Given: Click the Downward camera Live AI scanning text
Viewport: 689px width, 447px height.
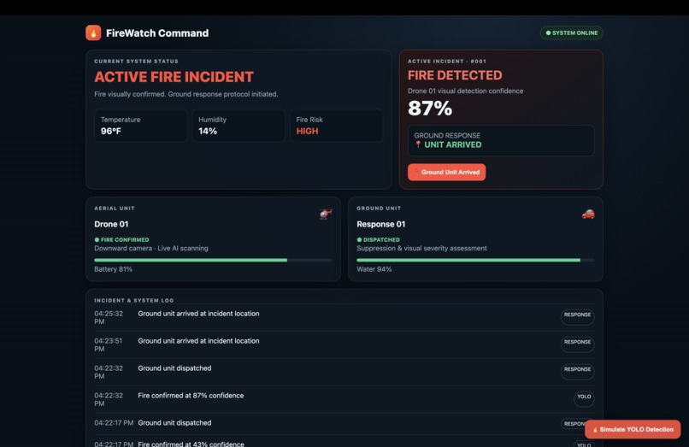Looking at the screenshot, I should (x=151, y=249).
